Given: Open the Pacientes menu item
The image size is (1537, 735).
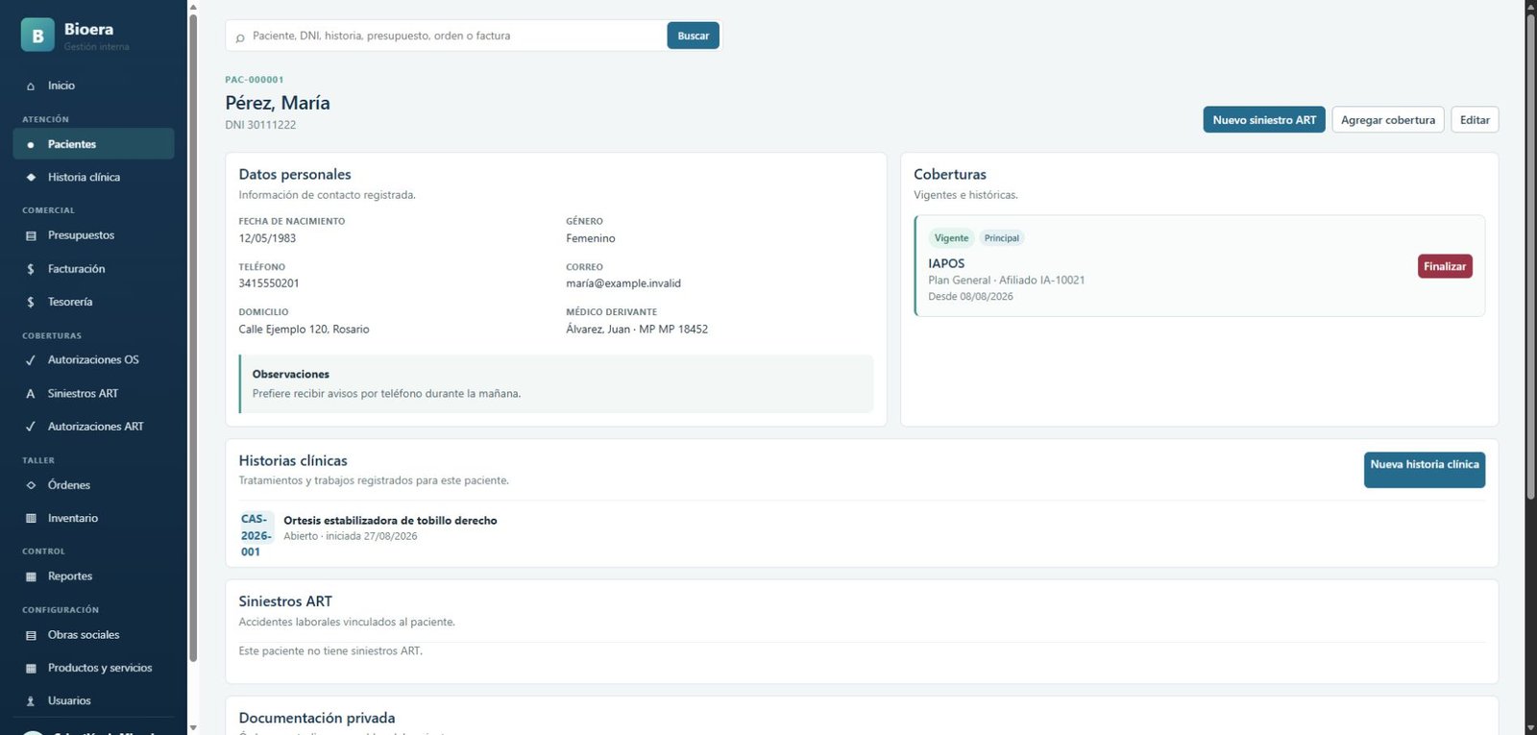Looking at the screenshot, I should (x=93, y=144).
